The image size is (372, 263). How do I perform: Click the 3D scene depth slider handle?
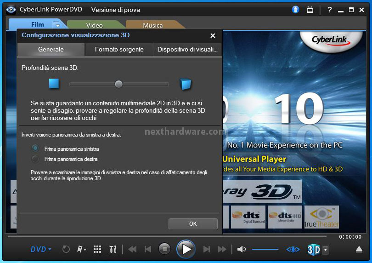tap(118, 84)
